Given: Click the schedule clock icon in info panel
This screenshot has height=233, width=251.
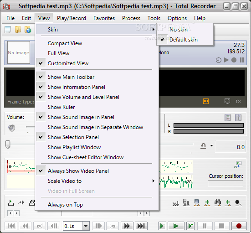Looking at the screenshot, I should coord(219,60).
